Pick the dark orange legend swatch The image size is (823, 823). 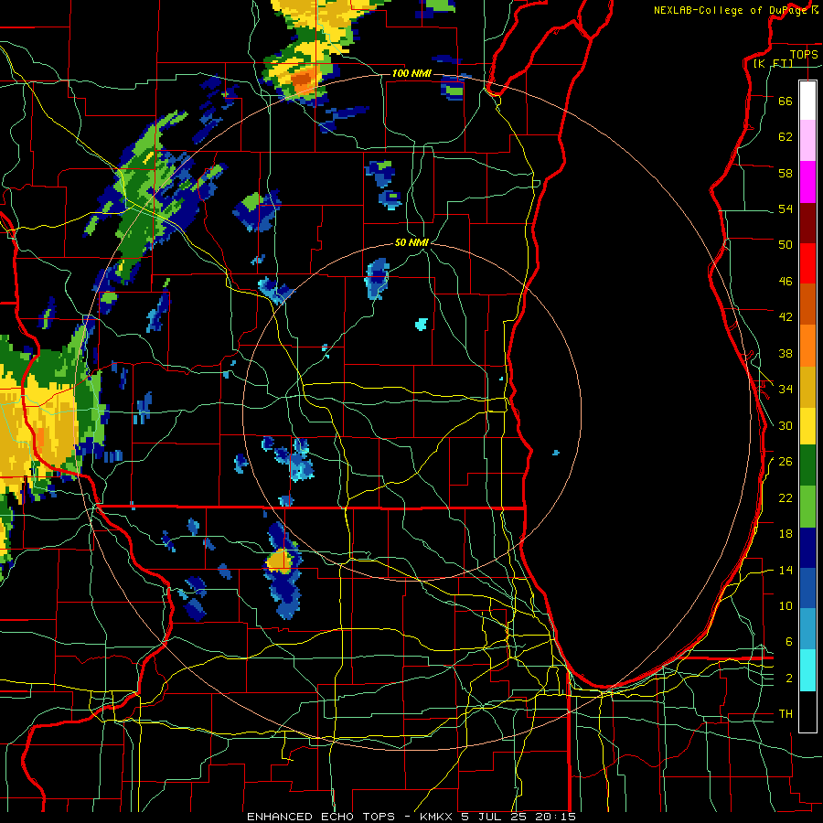click(x=807, y=304)
